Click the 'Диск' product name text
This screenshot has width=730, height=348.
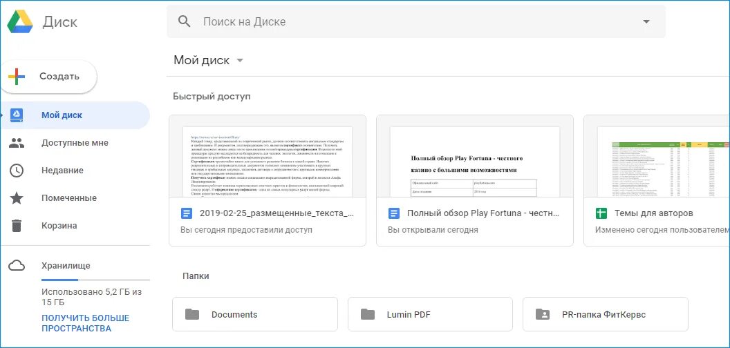point(60,22)
